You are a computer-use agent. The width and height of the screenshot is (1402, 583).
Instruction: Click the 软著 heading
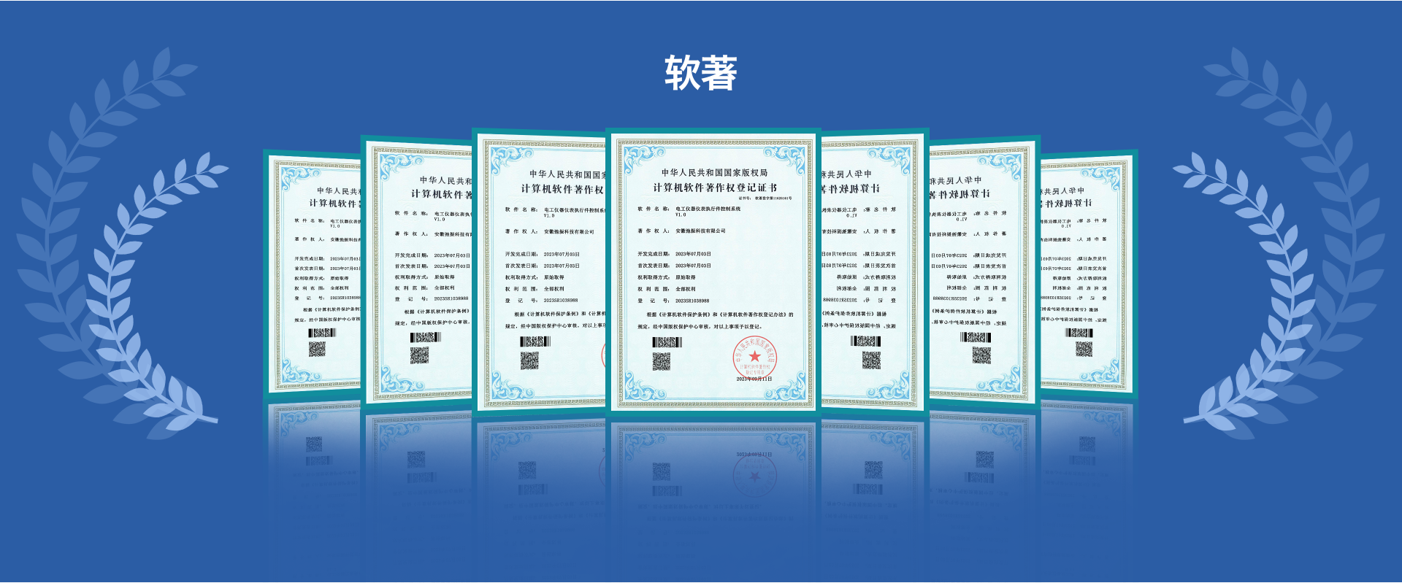pyautogui.click(x=700, y=73)
